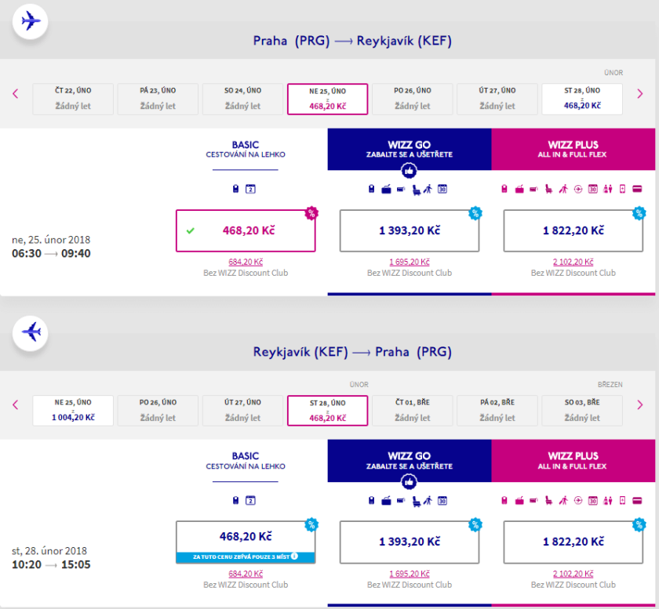Click the discount percent badge on outbound BASIC price
This screenshot has height=609, width=659.
(311, 213)
